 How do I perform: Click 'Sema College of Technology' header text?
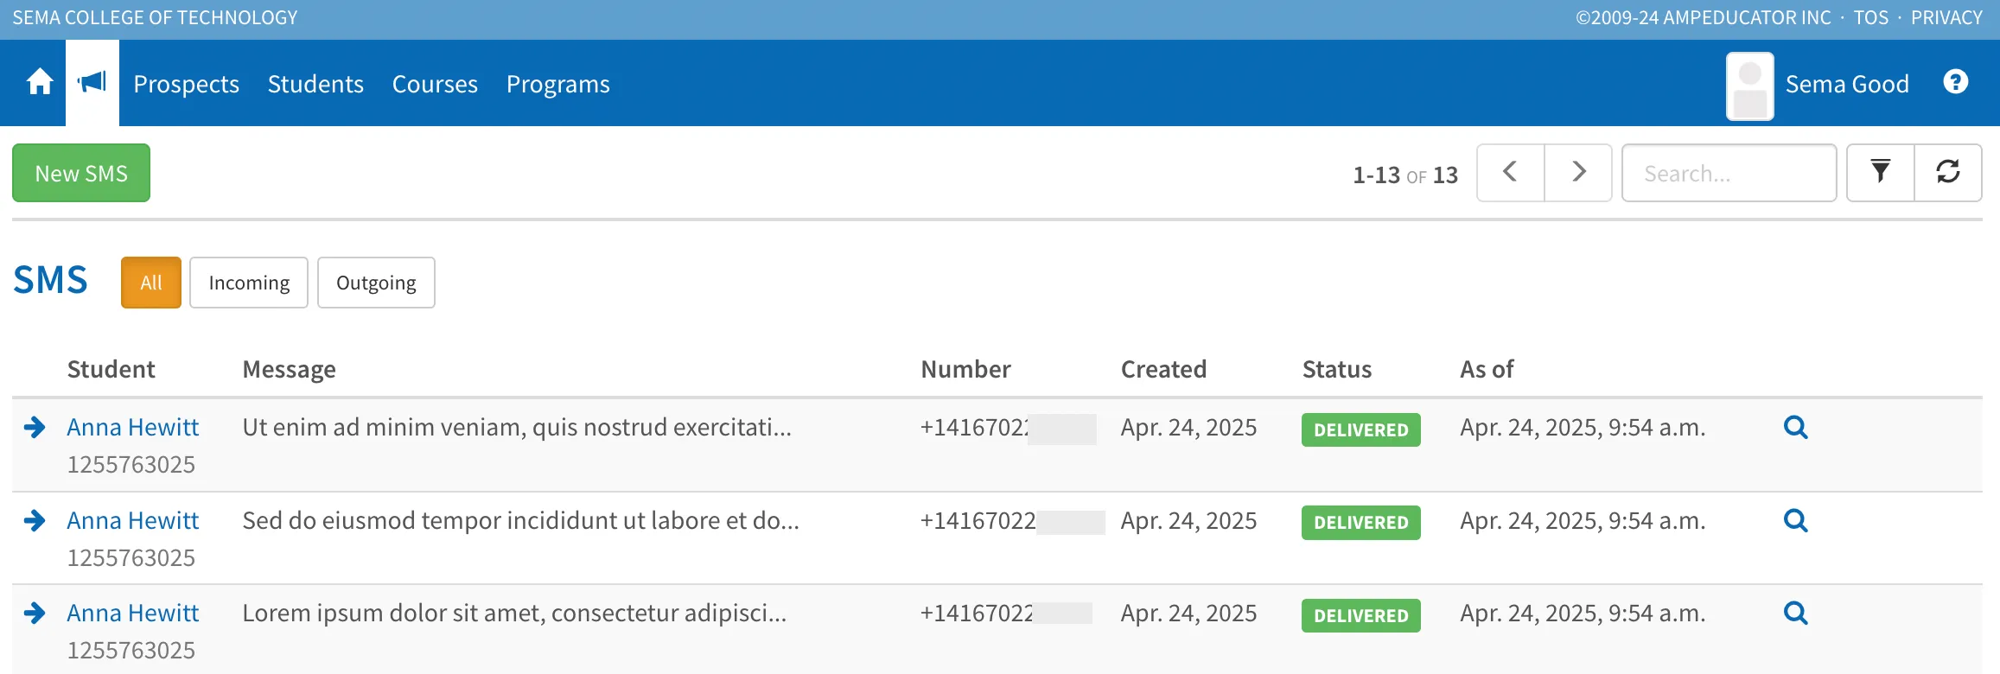click(155, 17)
